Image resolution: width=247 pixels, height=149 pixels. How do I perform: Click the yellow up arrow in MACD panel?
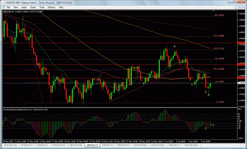click(x=206, y=128)
